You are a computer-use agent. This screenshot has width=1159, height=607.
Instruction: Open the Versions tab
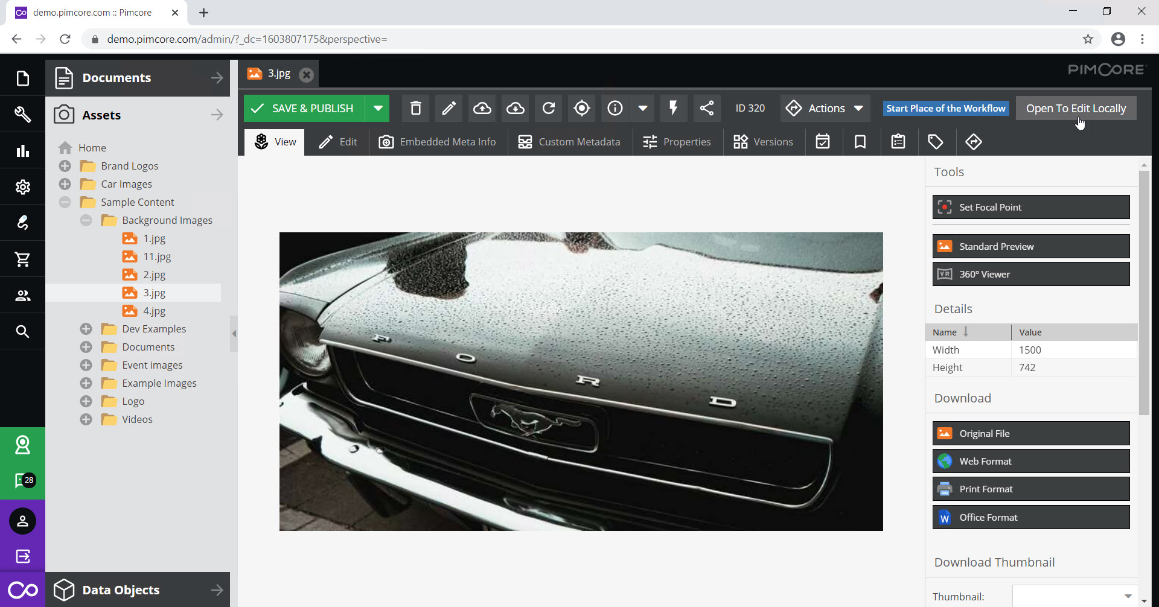(x=763, y=142)
